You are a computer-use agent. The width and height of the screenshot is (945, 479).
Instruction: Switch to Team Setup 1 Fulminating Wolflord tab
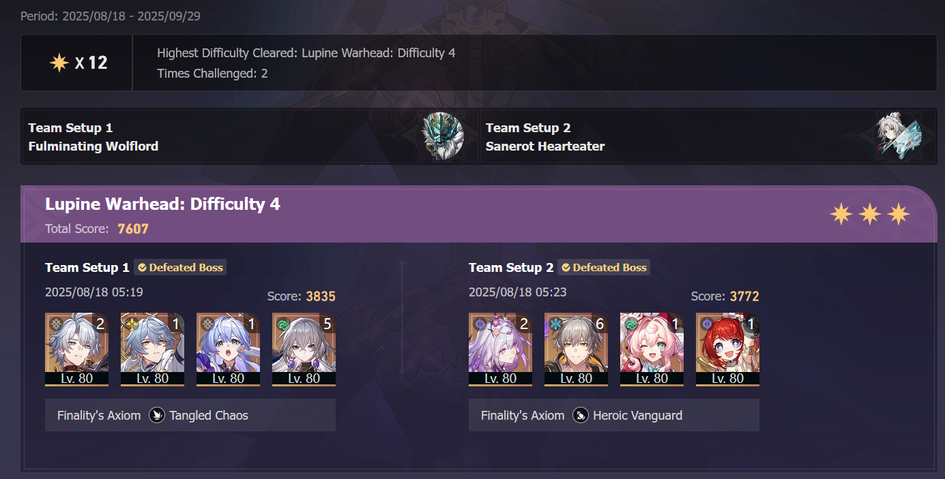tap(250, 136)
